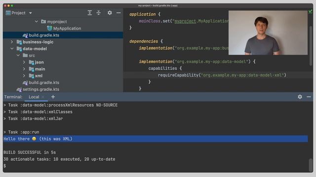Image resolution: width=316 pixels, height=177 pixels.
Task: Click the expand all icon in Project panel
Action: click(x=90, y=13)
